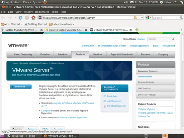Bookmark page with the star icon

click(139, 18)
